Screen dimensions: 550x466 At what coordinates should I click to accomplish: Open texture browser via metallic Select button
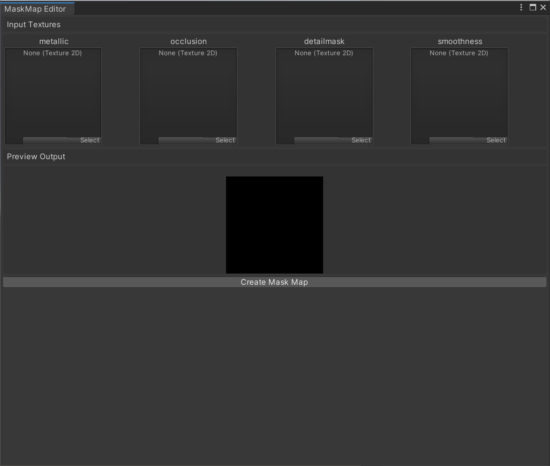pyautogui.click(x=90, y=140)
